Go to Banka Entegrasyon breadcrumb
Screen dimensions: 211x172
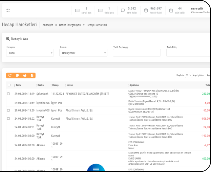point(70,25)
